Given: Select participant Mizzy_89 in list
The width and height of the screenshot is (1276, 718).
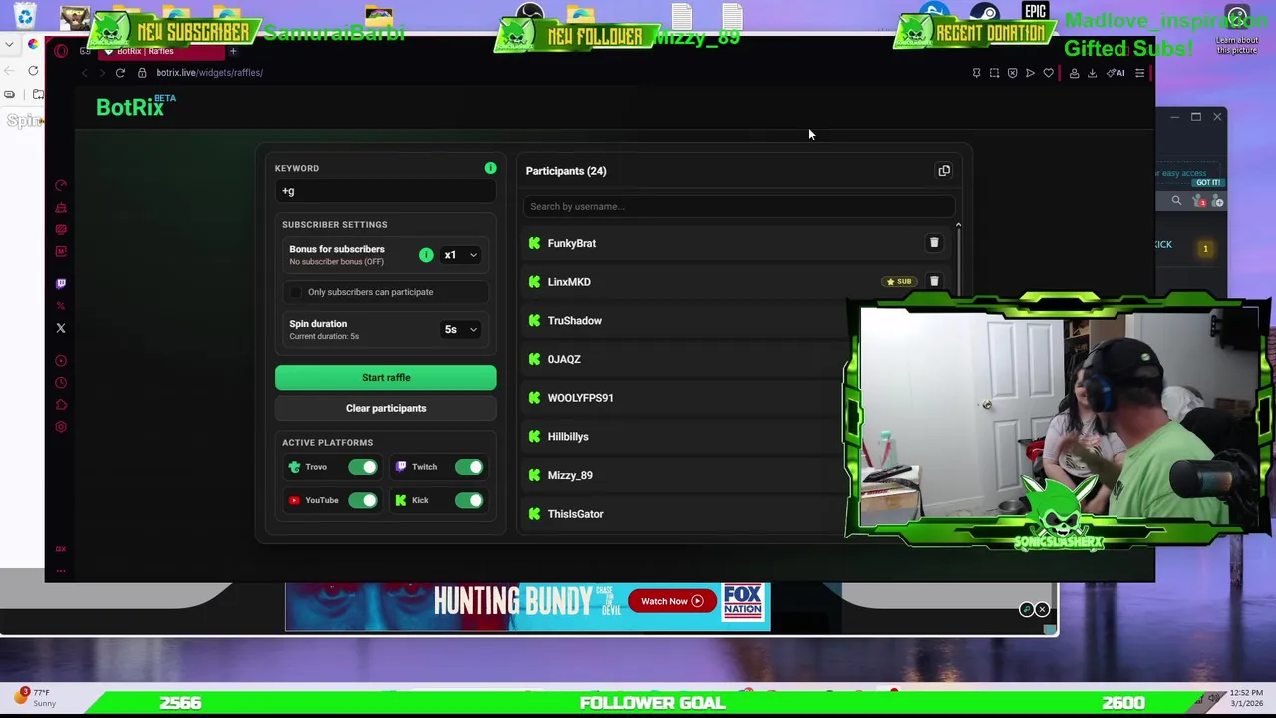Looking at the screenshot, I should pos(570,475).
